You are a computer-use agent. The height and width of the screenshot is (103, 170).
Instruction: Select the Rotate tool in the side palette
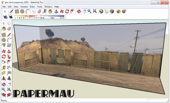[4, 56]
